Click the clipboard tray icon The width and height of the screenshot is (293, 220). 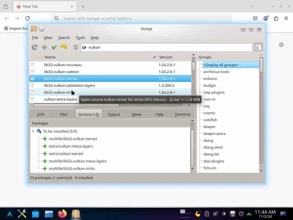click(x=207, y=214)
